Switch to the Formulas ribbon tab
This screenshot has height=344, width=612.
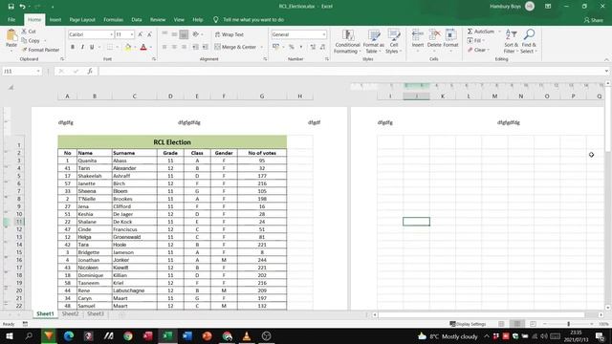[113, 19]
